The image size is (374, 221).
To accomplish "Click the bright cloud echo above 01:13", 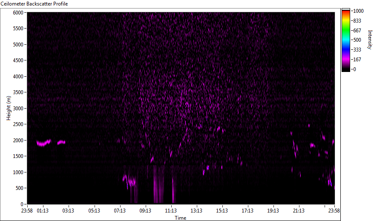I will coord(43,143).
